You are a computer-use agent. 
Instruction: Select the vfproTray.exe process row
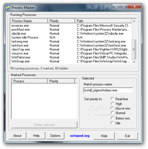(71, 49)
